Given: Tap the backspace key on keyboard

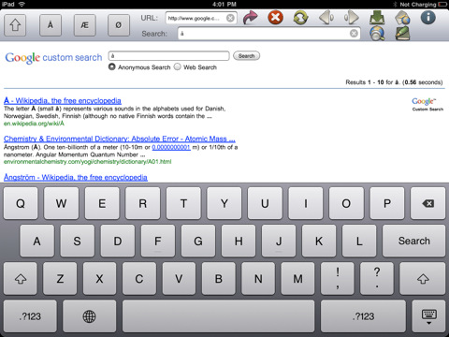Looking at the screenshot, I should [427, 203].
